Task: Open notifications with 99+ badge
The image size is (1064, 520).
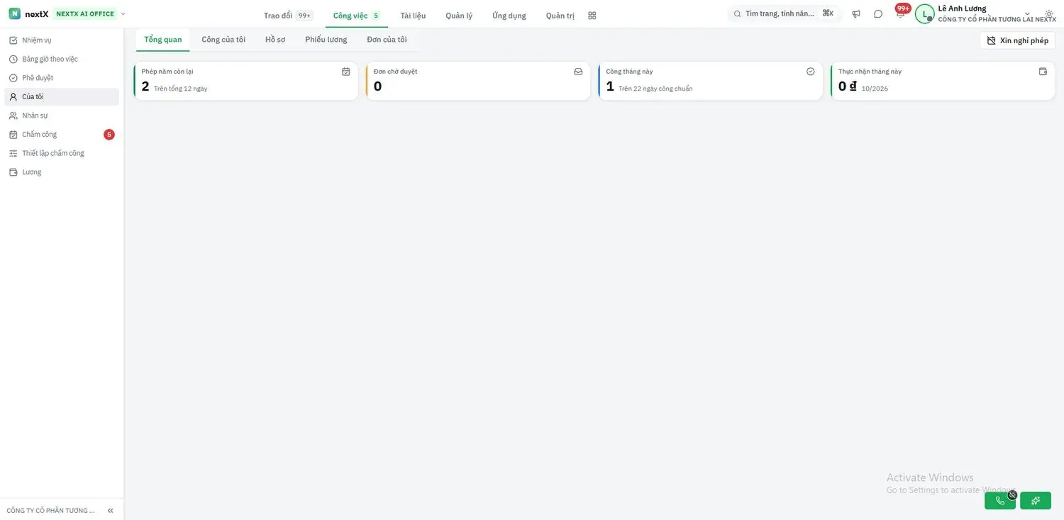Action: (x=901, y=13)
